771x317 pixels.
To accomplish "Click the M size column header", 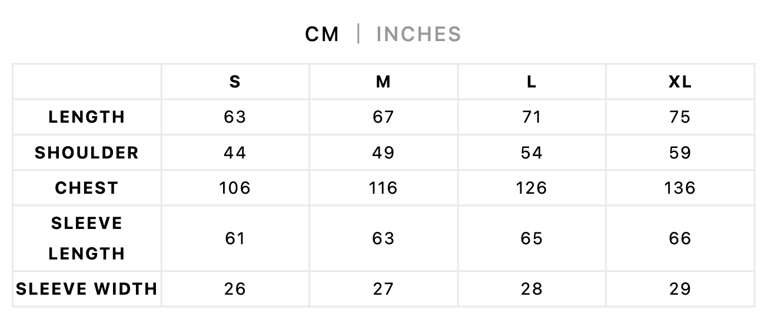I will (x=383, y=82).
